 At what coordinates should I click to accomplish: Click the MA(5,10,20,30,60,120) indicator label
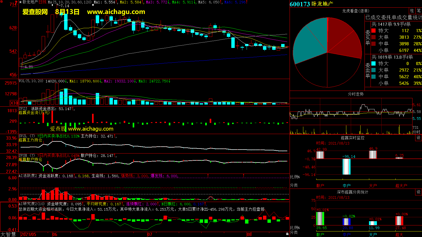[x=70, y=2]
